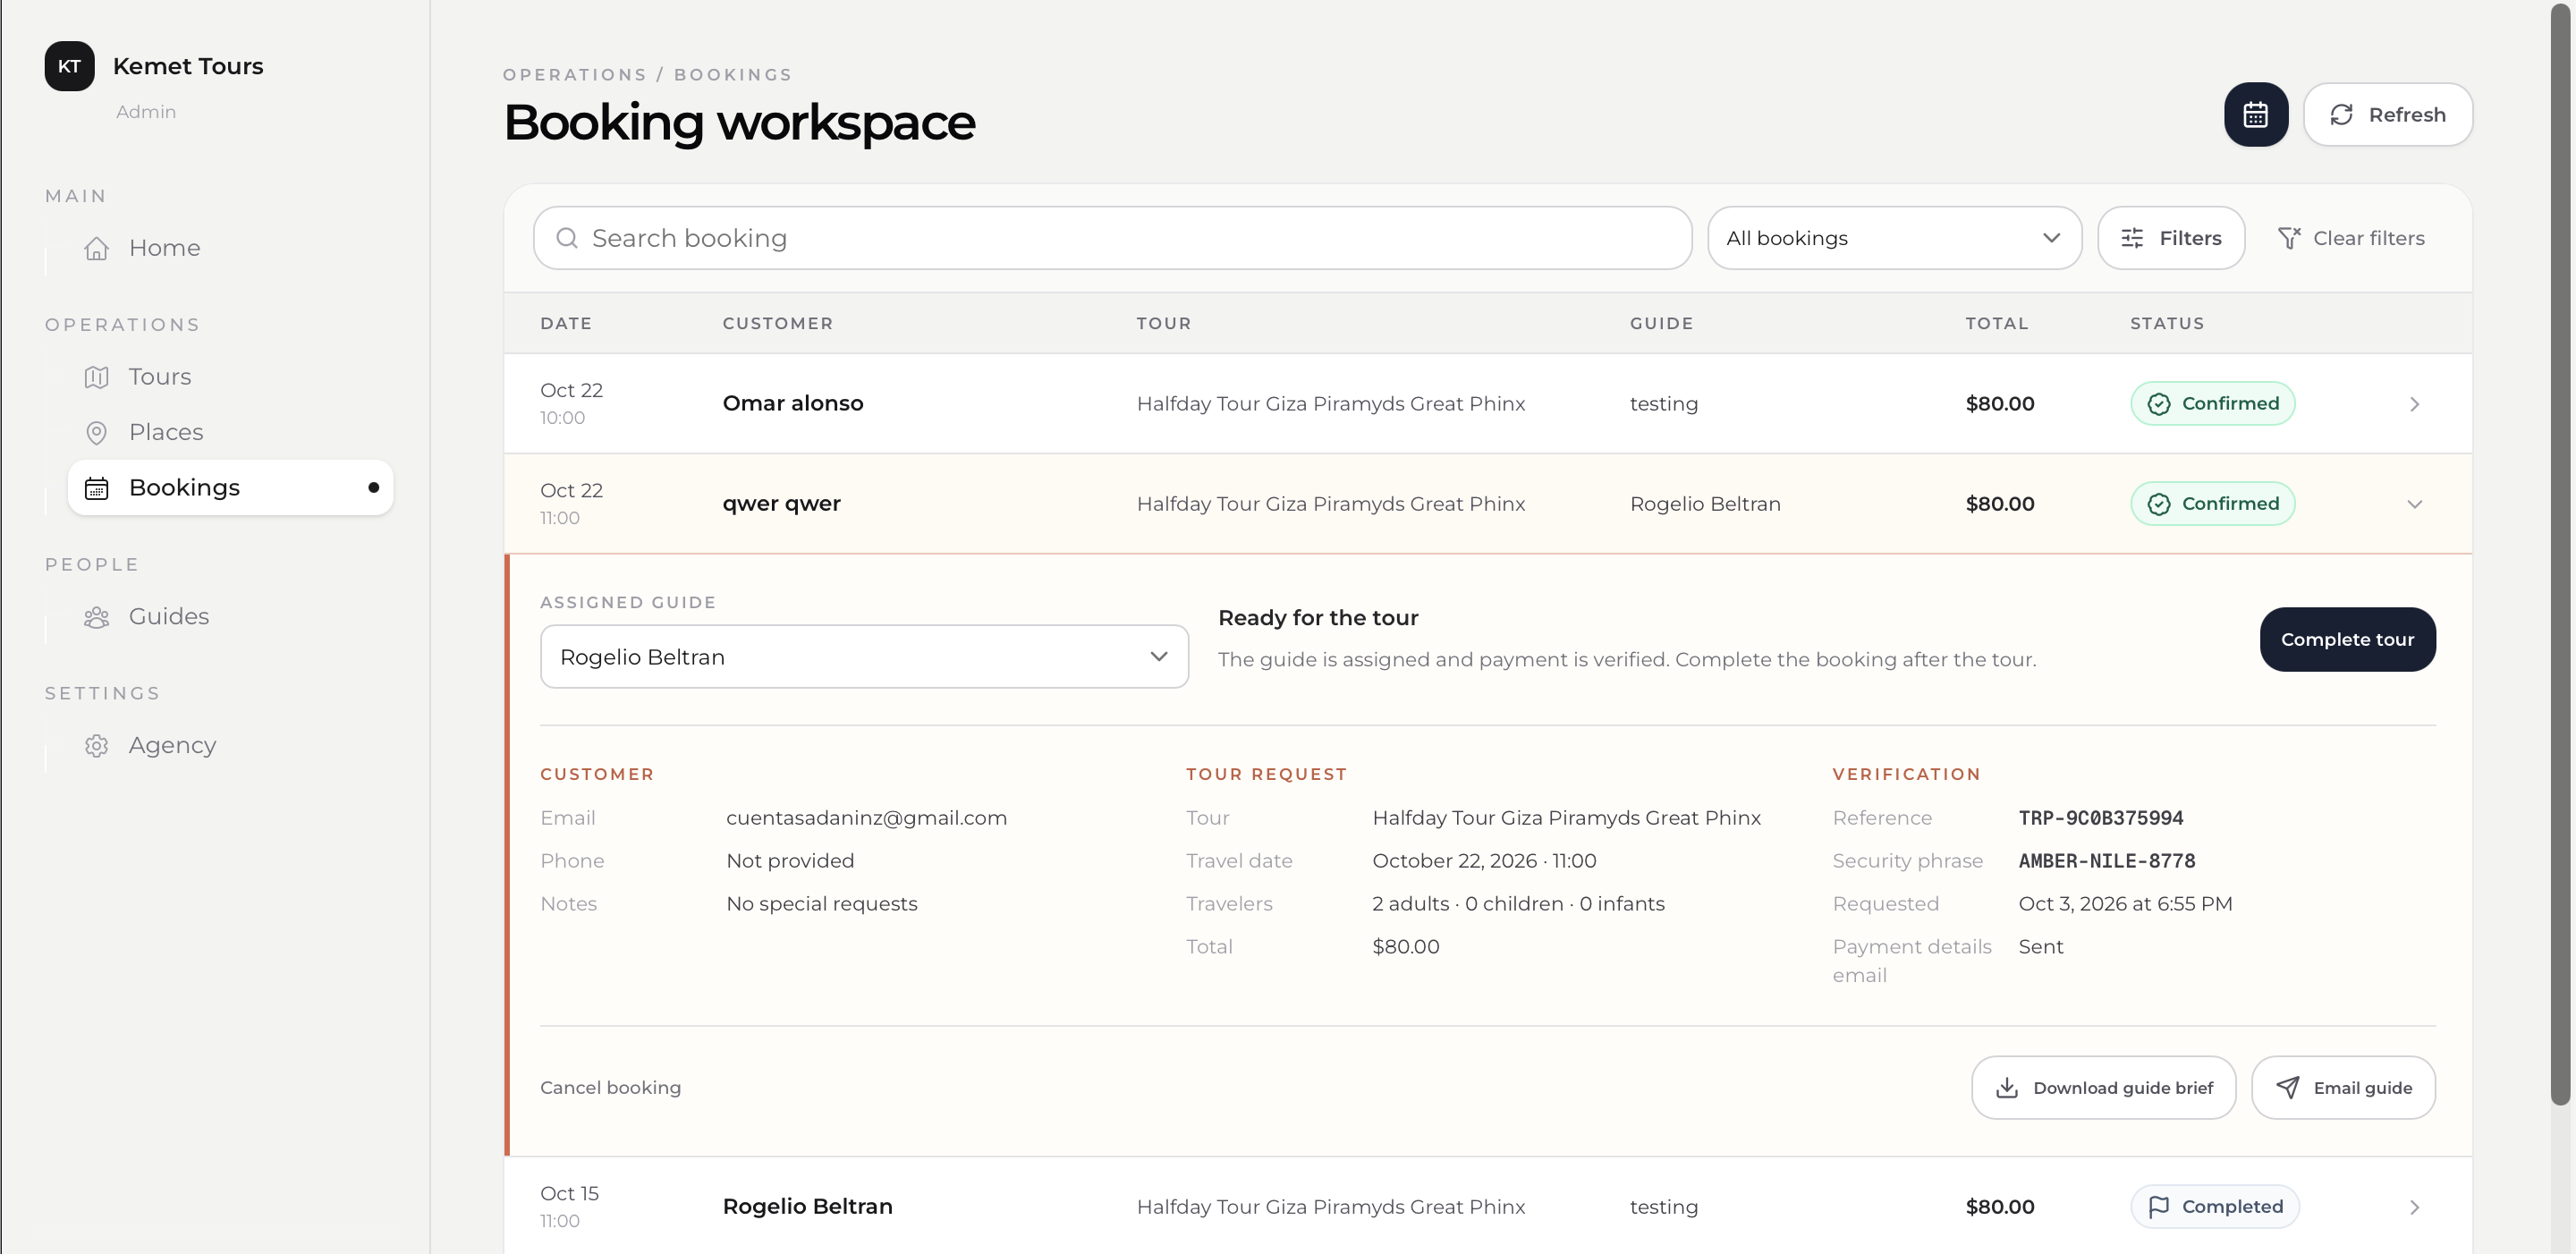Click email cuentasadaninz@gmail.com
Image resolution: width=2576 pixels, height=1254 pixels.
(866, 818)
